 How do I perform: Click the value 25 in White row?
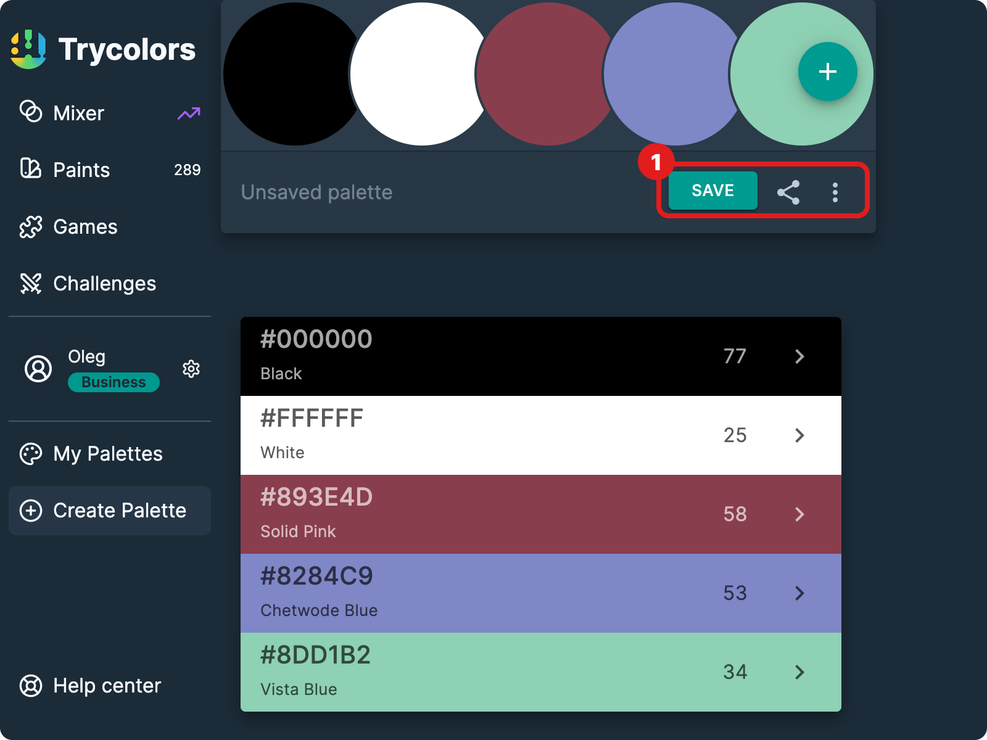click(735, 435)
